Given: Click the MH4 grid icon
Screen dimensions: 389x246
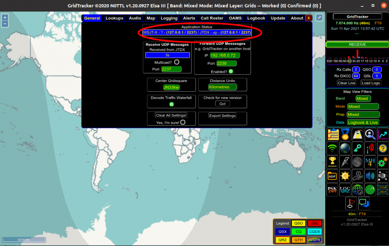Looking at the screenshot, I should 370,162.
